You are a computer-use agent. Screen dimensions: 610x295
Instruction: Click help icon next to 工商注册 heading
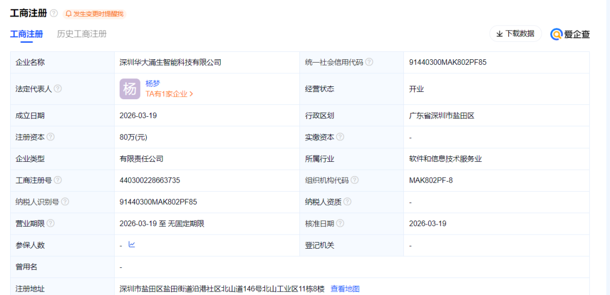(x=54, y=13)
